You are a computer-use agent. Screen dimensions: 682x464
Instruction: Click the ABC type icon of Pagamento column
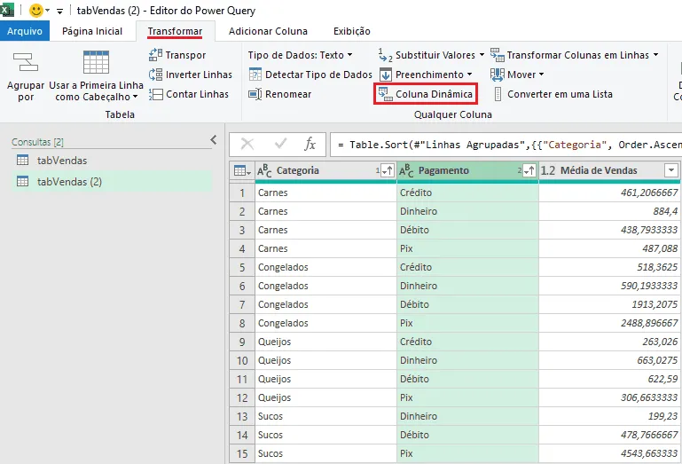coord(406,170)
